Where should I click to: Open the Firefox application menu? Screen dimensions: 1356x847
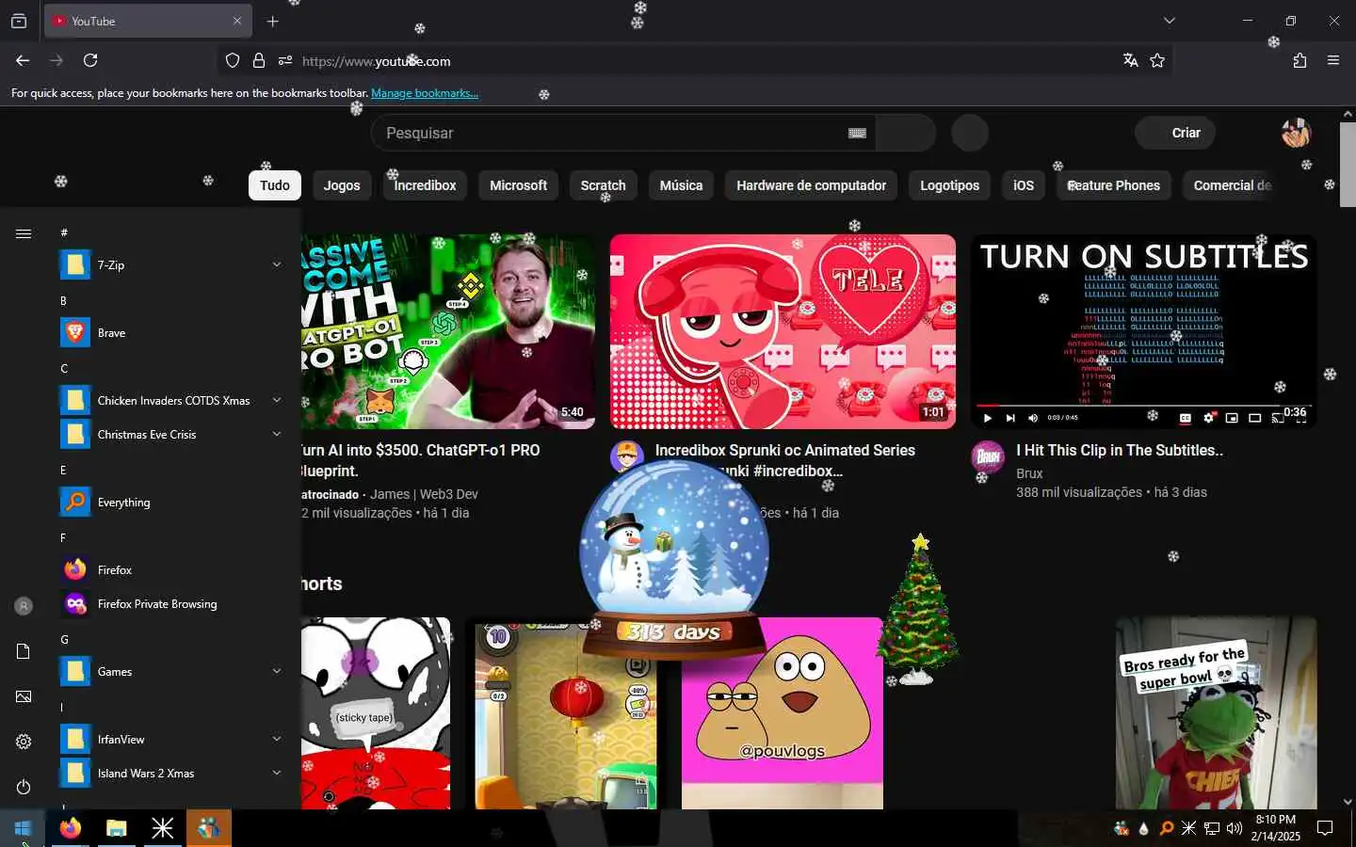tap(1333, 60)
